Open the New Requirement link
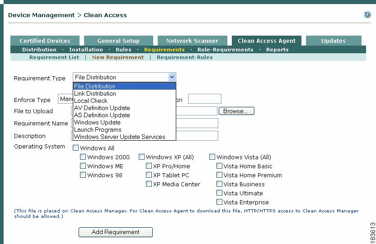Image resolution: width=376 pixels, height=244 pixels. [118, 57]
